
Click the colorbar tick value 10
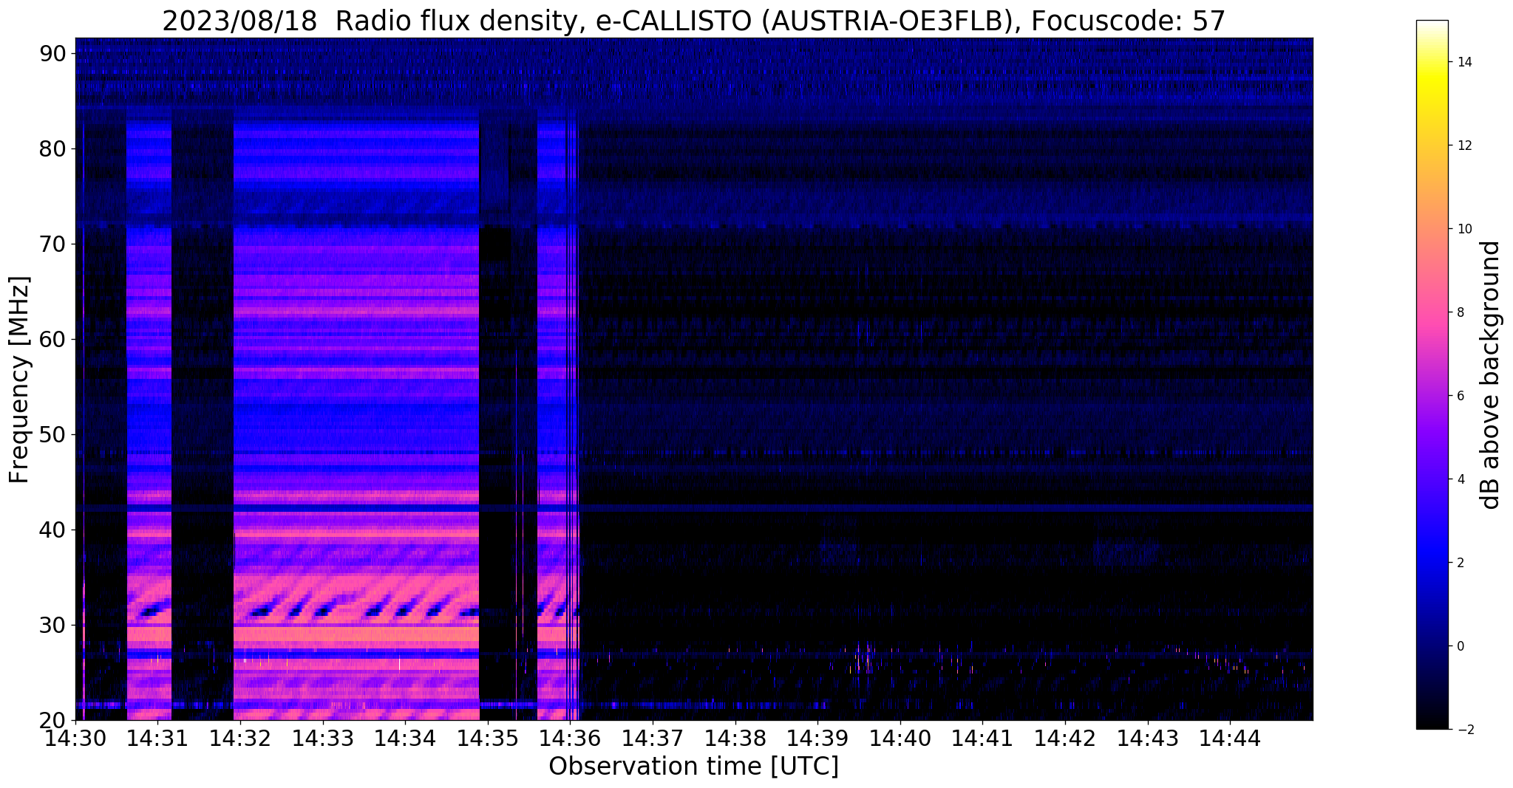(x=1464, y=229)
